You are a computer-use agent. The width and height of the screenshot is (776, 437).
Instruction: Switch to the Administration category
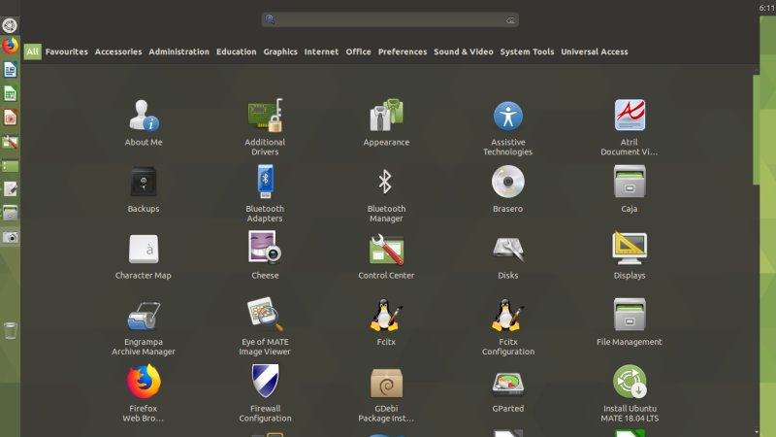pyautogui.click(x=178, y=51)
